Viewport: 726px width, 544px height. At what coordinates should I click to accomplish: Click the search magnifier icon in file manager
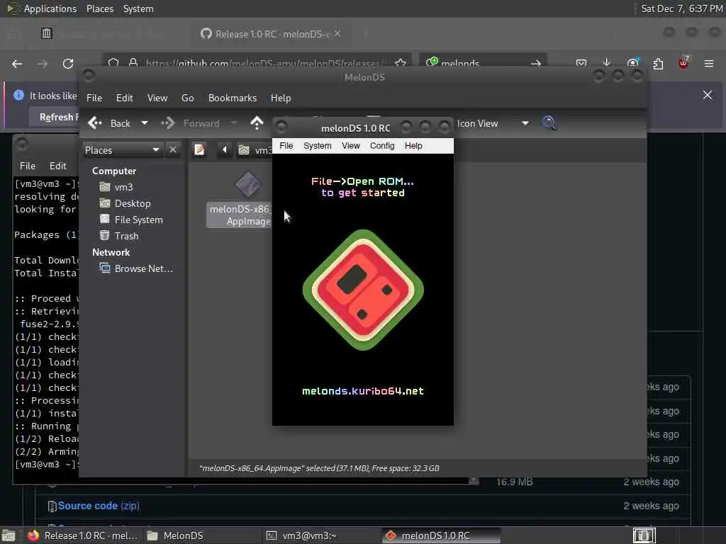[549, 123]
